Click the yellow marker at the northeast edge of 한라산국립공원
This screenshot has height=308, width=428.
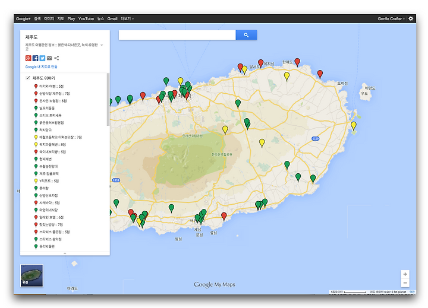pos(225,129)
